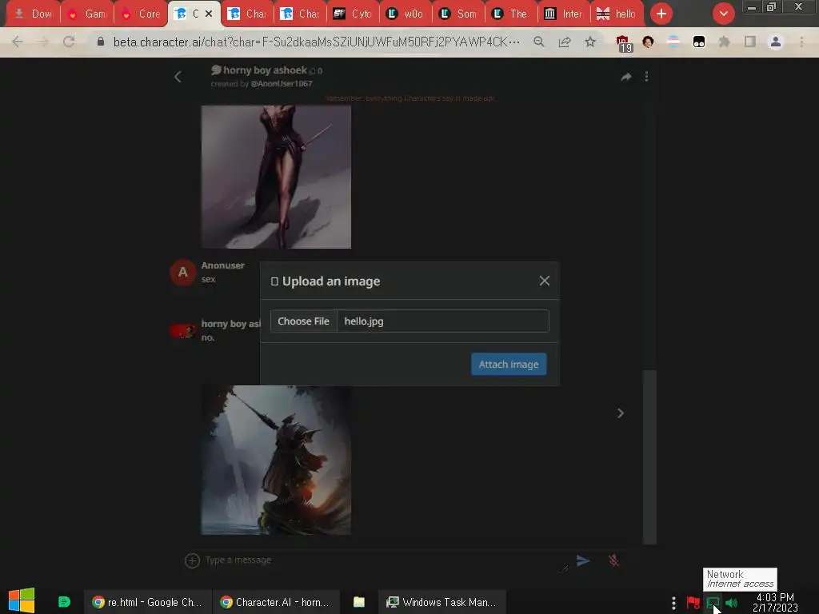
Task: Close the active character.ai tab
Action: [x=209, y=14]
